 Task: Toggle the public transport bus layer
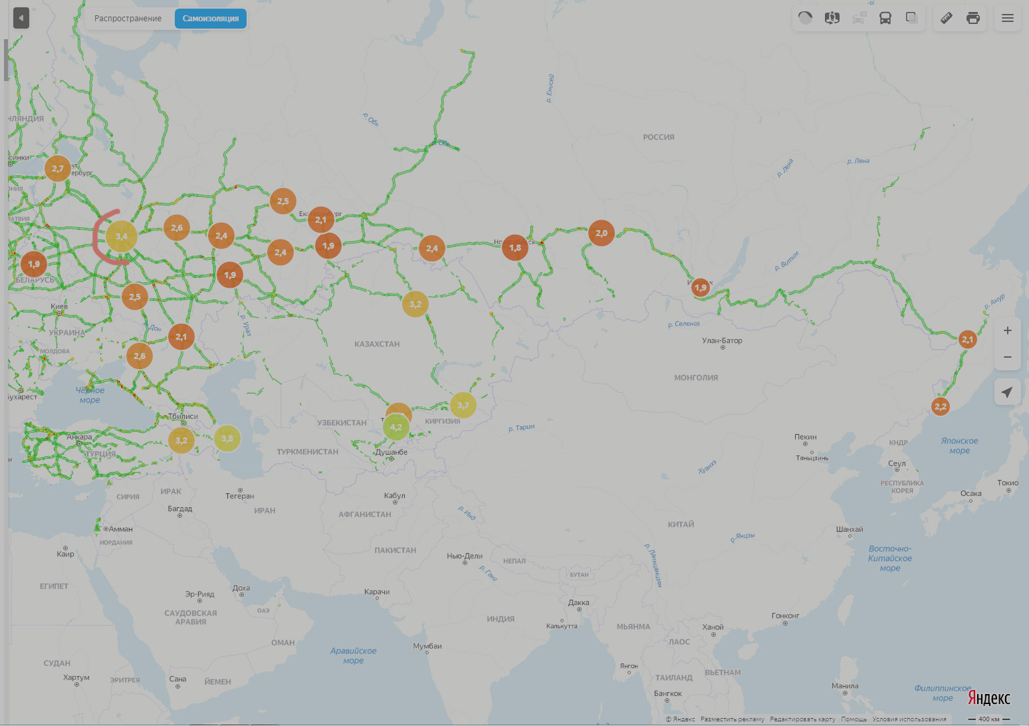click(885, 18)
